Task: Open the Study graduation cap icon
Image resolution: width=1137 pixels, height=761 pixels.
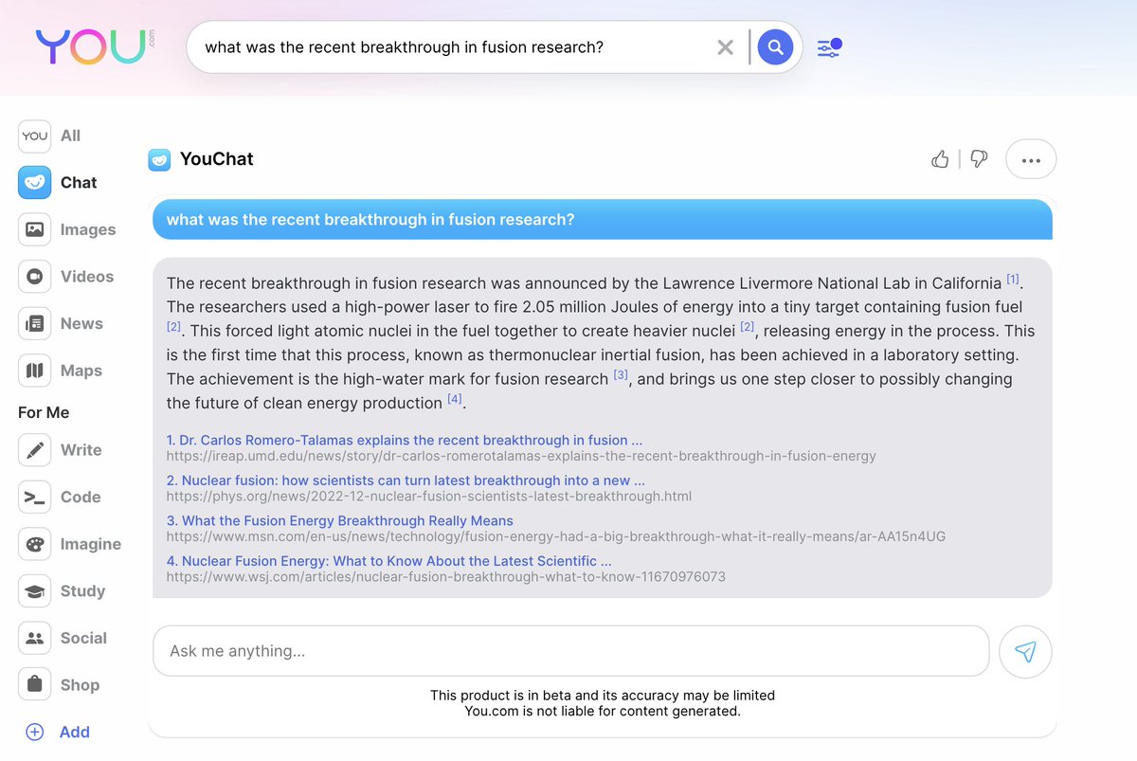Action: point(34,591)
